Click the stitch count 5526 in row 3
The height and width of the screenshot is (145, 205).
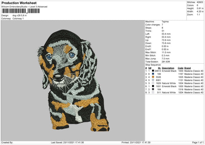[x=158, y=77]
